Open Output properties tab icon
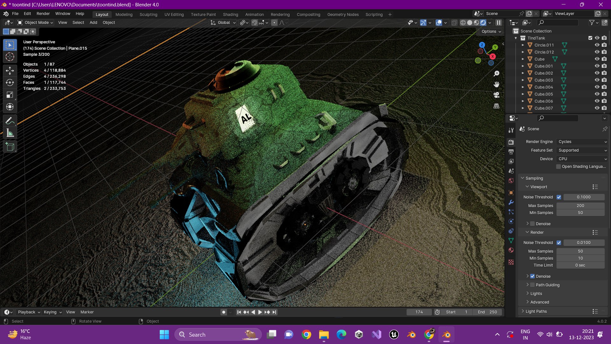 click(x=511, y=152)
